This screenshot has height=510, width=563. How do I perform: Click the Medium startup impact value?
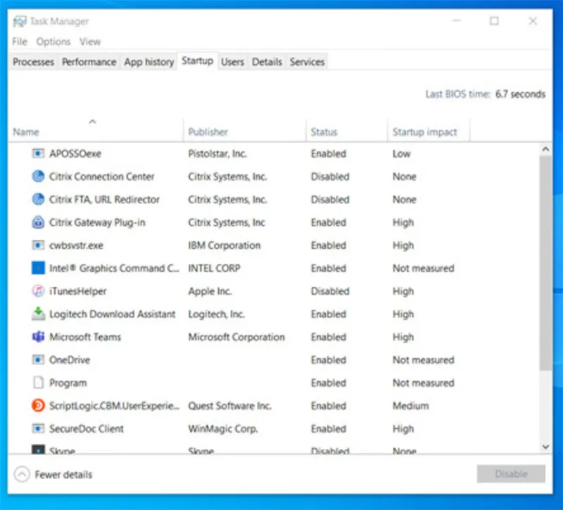point(411,406)
